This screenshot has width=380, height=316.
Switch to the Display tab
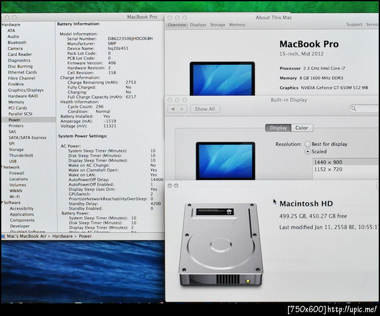[x=278, y=128]
